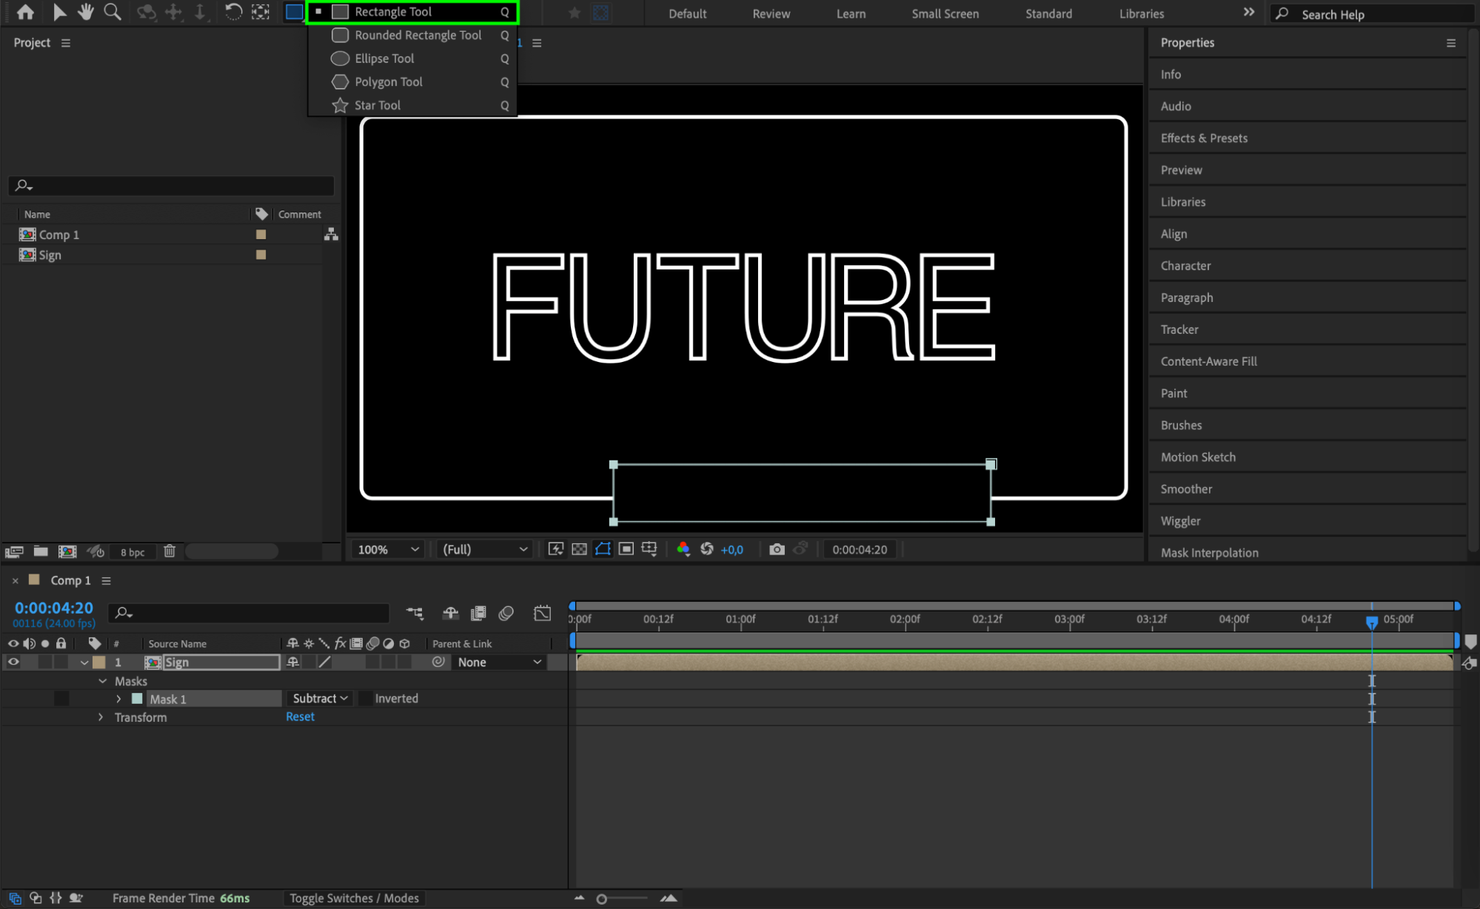Choose Rectangle Tool from the flyout

[x=413, y=12]
